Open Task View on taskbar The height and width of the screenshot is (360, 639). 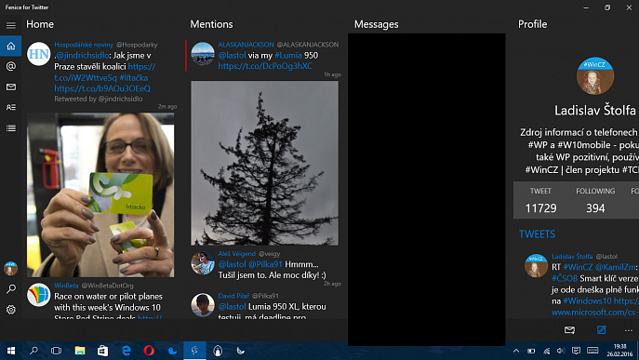pyautogui.click(x=56, y=351)
